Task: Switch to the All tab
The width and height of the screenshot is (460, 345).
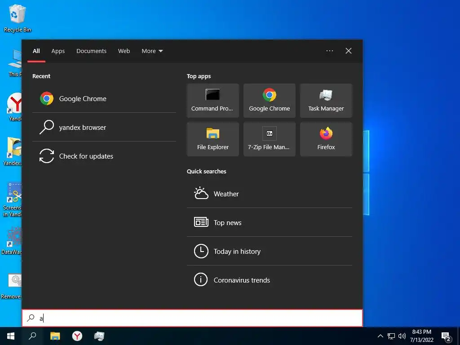Action: pos(36,51)
